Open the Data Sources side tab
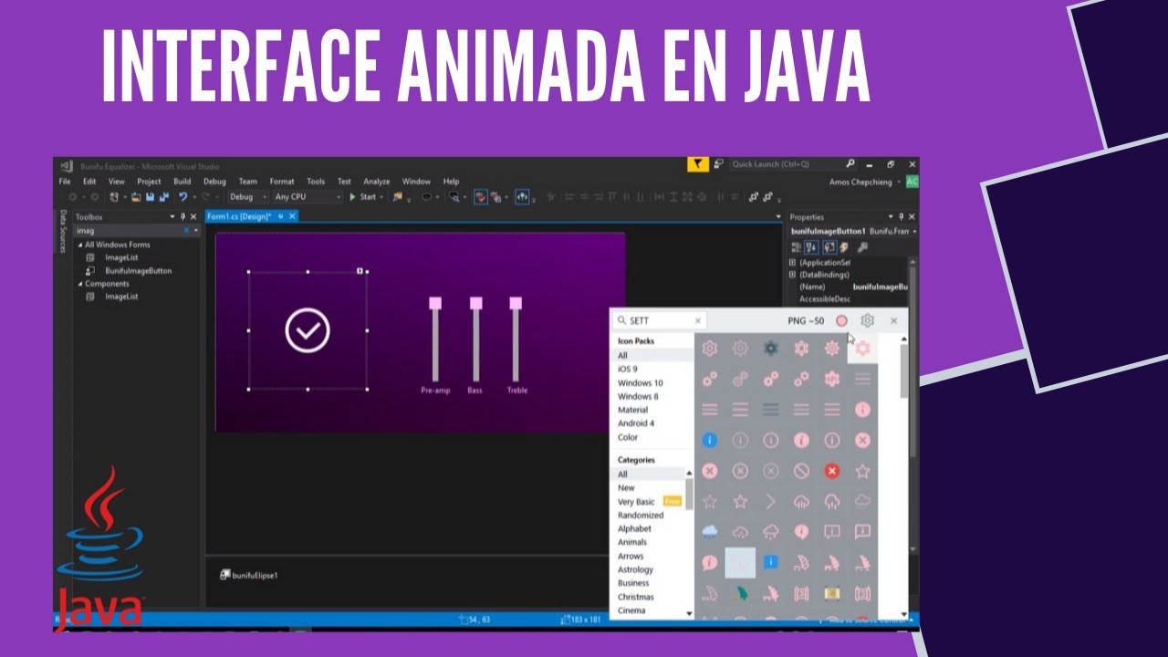The image size is (1168, 657). [x=63, y=232]
